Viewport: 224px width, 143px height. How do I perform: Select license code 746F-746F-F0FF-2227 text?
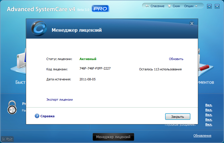pyautogui.click(x=95, y=68)
